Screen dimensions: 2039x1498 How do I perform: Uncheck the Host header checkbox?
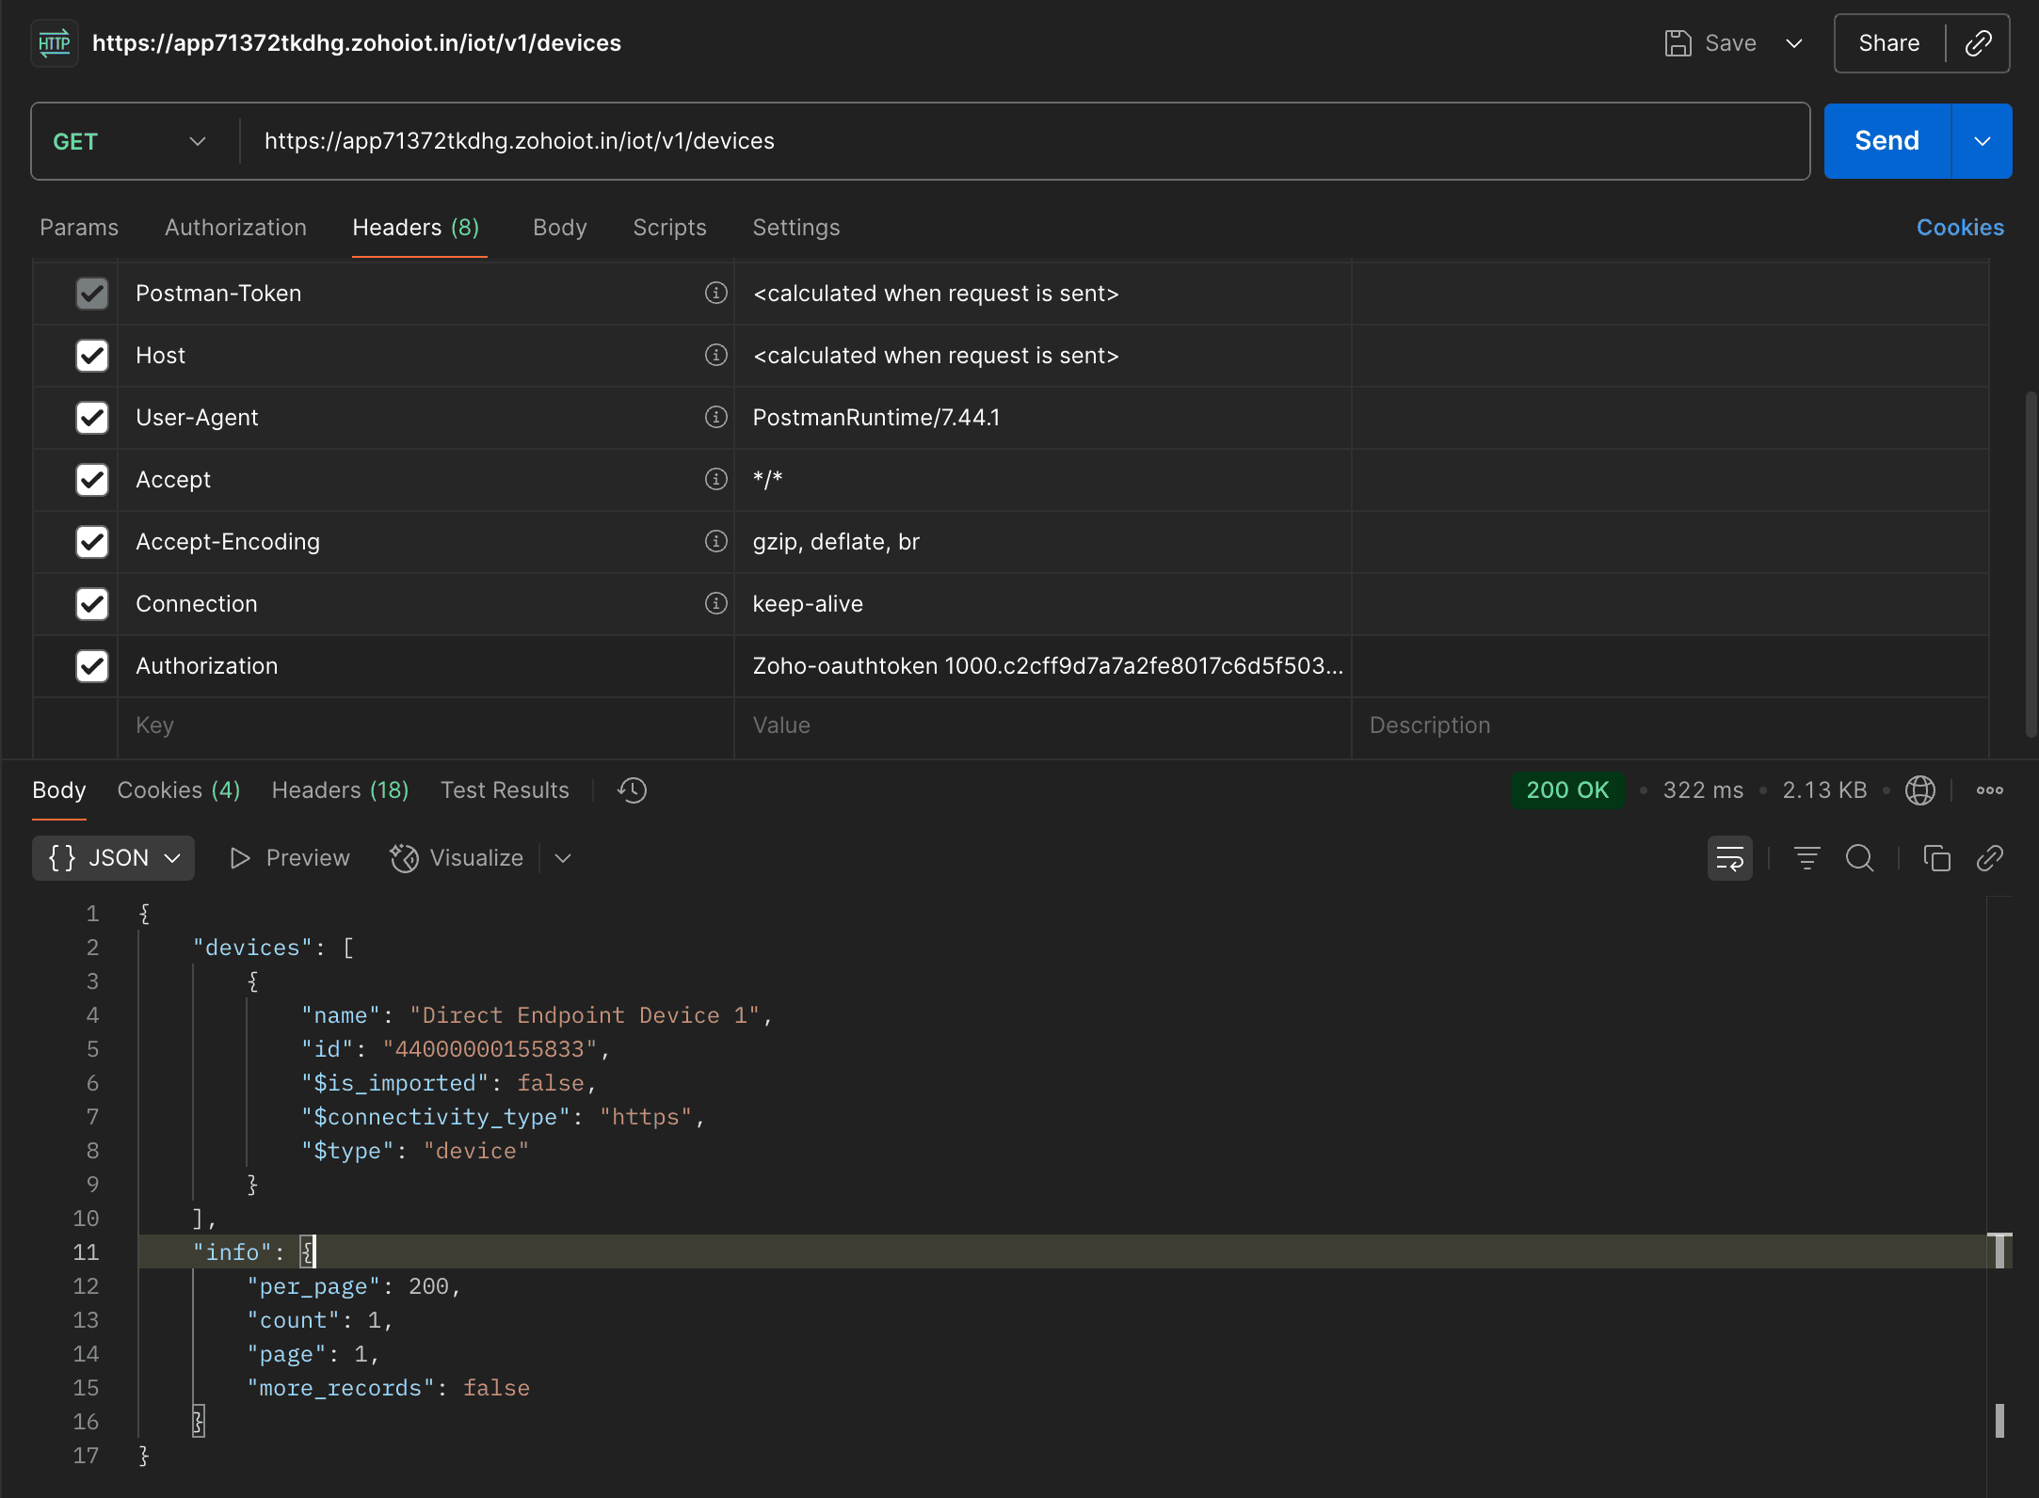pos(92,356)
